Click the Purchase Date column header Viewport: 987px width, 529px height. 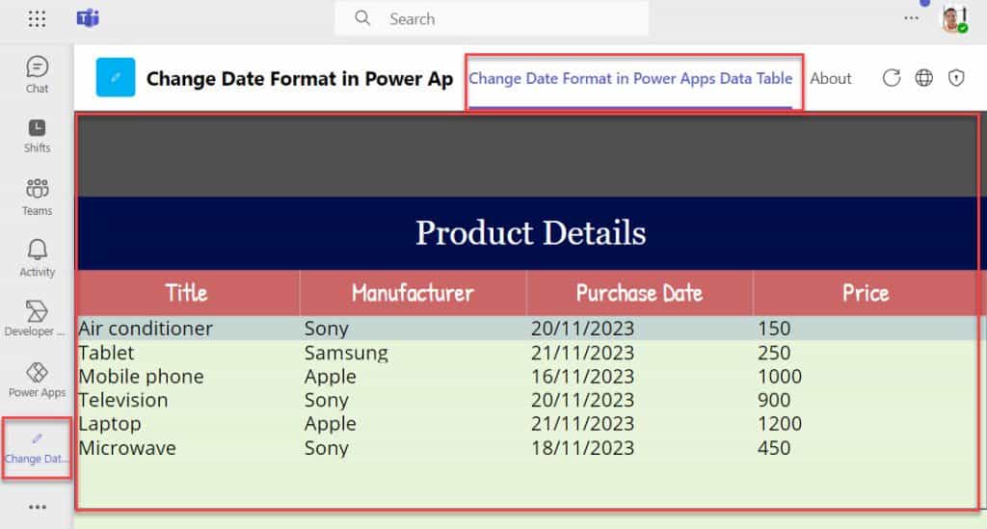point(640,293)
